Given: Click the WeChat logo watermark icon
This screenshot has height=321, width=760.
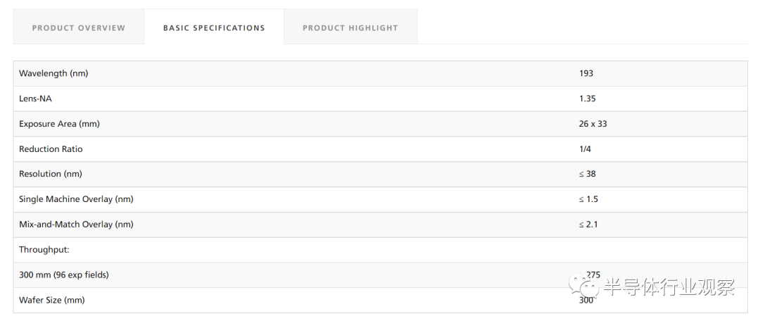Looking at the screenshot, I should click(x=586, y=285).
